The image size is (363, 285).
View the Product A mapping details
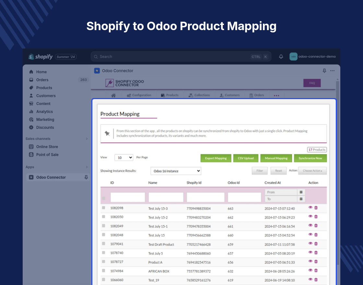(310, 261)
